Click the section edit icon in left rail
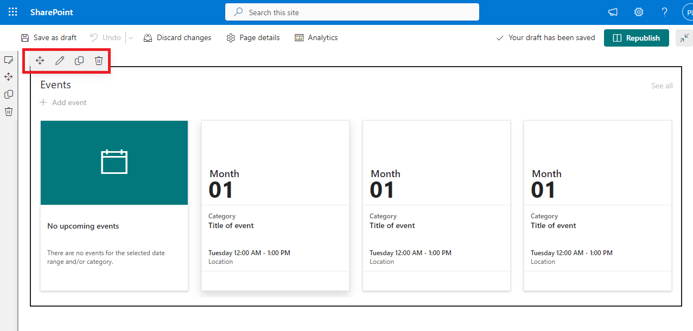 (9, 60)
